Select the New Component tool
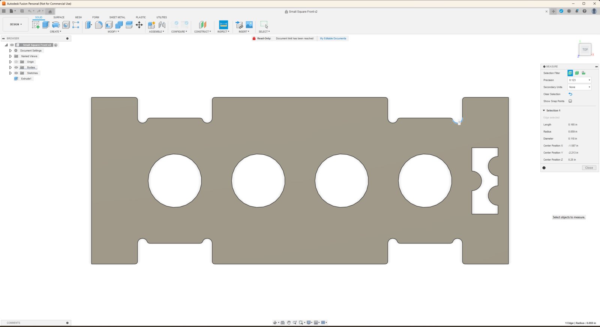The image size is (600, 327). (151, 25)
